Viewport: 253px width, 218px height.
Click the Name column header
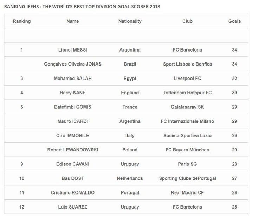[72, 21]
